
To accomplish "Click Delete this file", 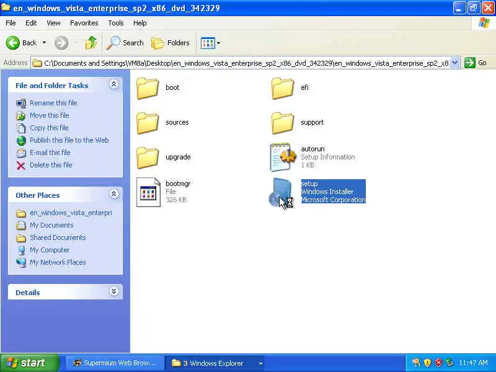I will point(51,165).
